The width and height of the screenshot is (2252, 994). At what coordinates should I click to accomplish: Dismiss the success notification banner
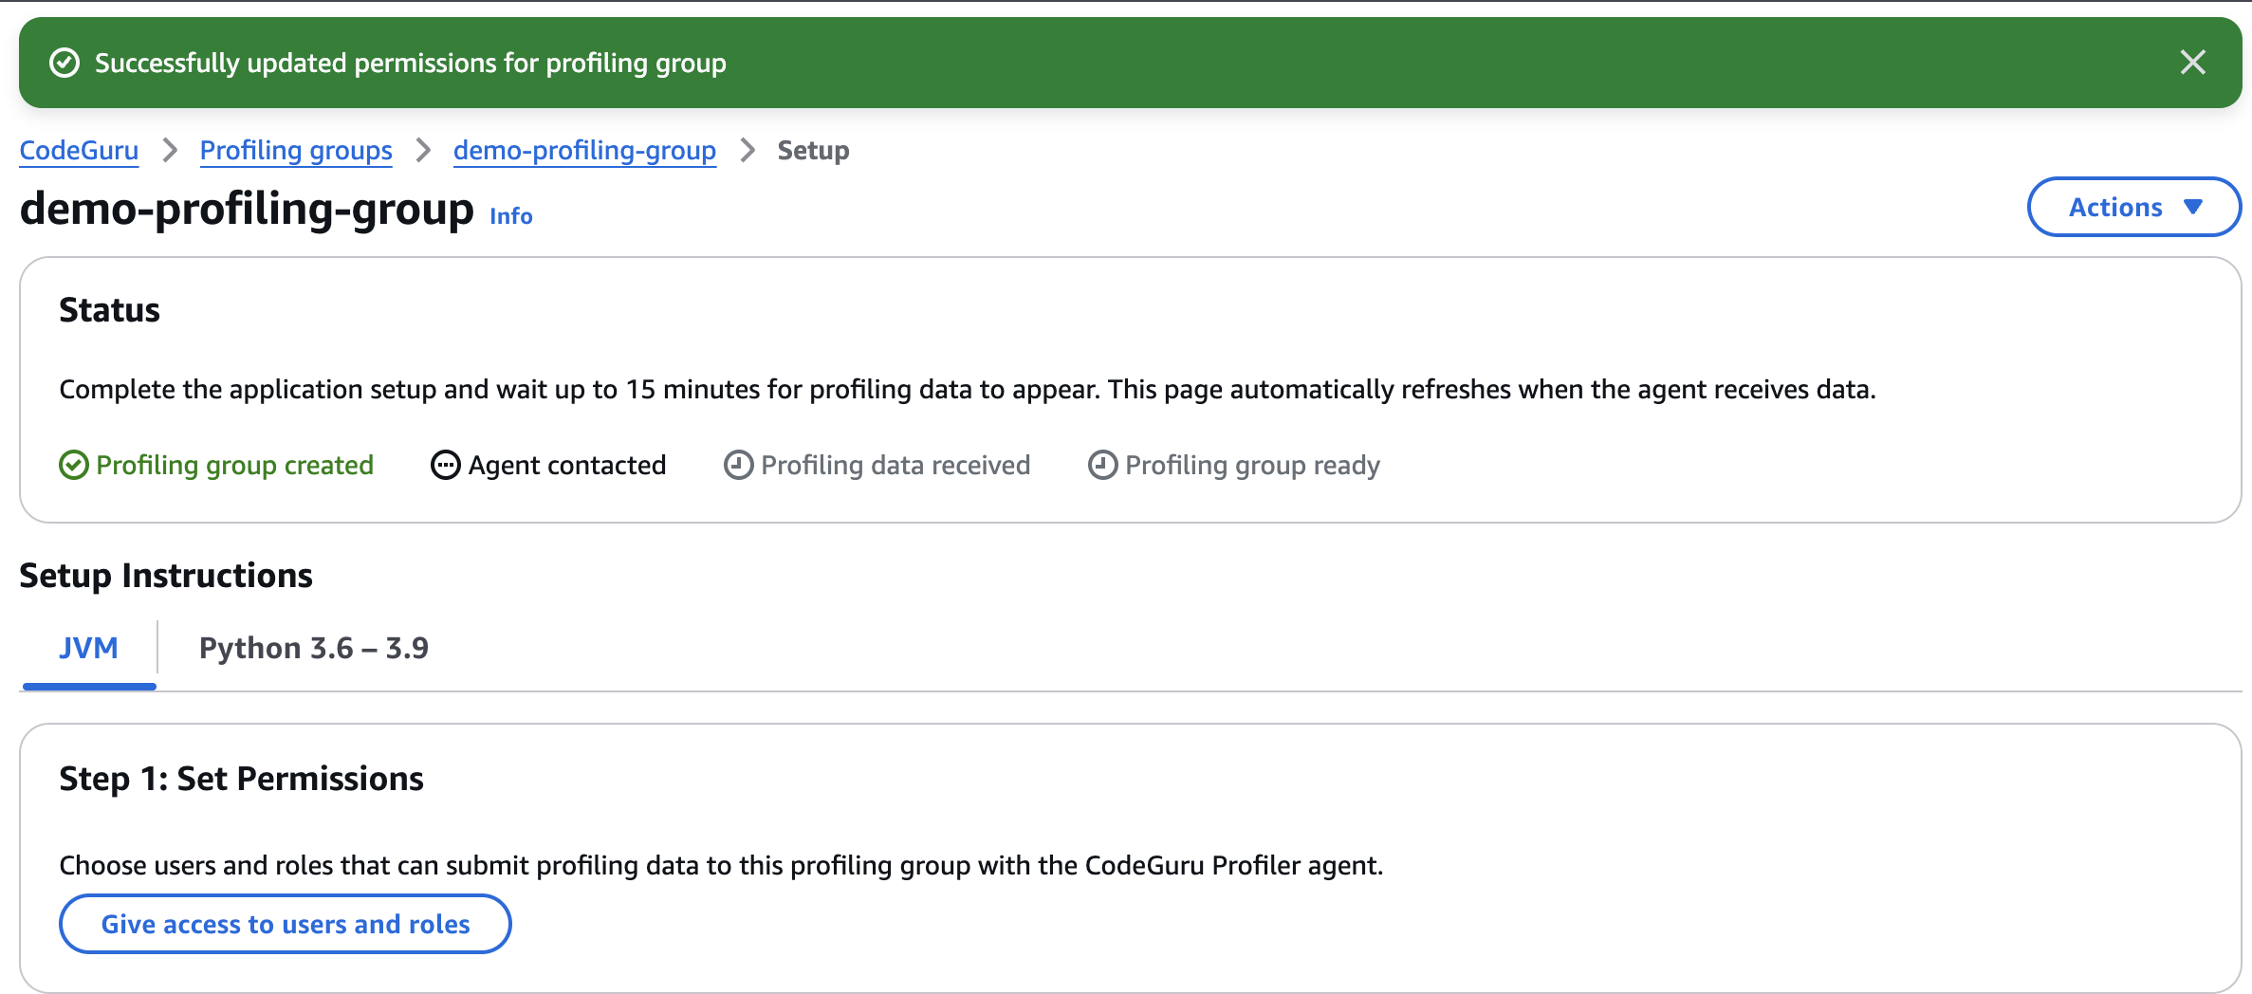pos(2192,63)
